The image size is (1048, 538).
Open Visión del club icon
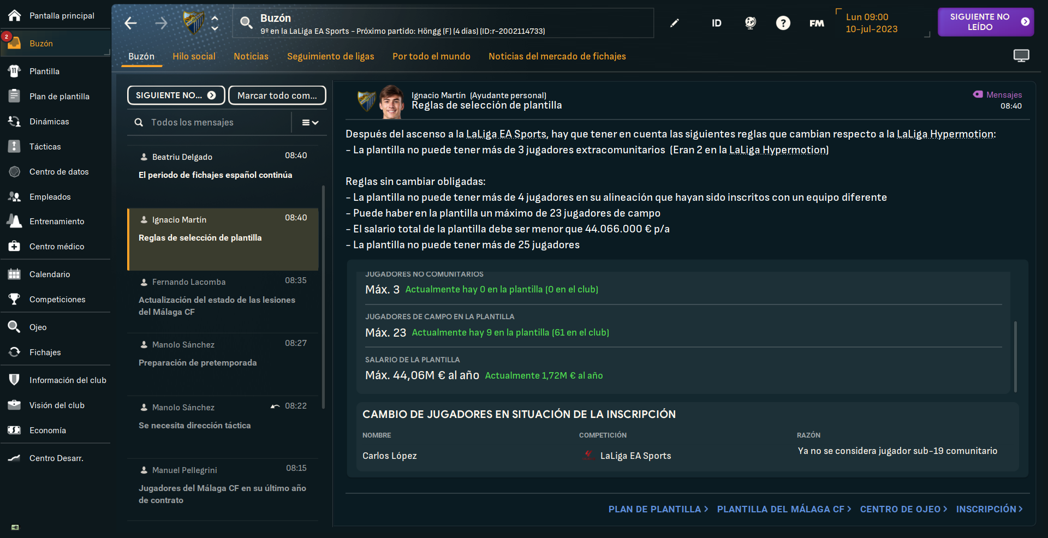tap(15, 405)
